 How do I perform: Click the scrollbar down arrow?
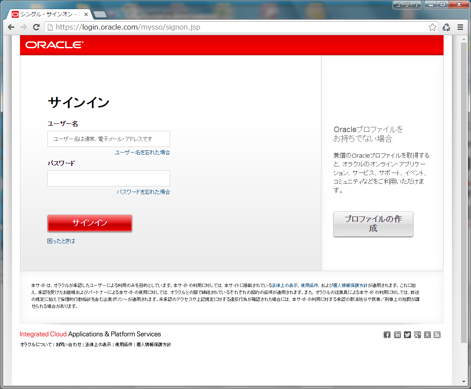tap(464, 382)
